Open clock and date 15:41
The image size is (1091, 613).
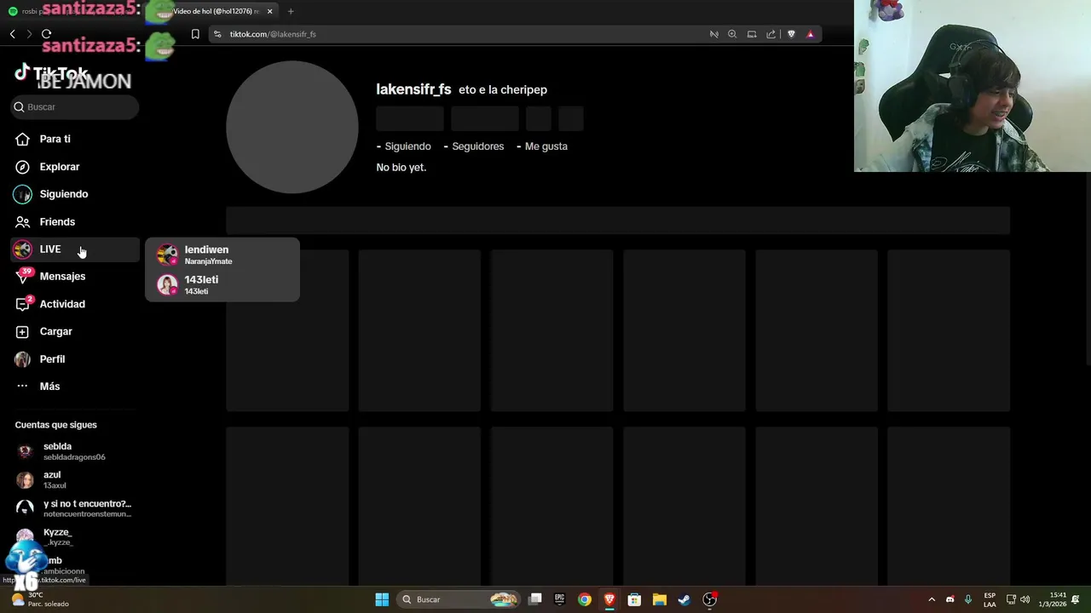tap(1053, 599)
